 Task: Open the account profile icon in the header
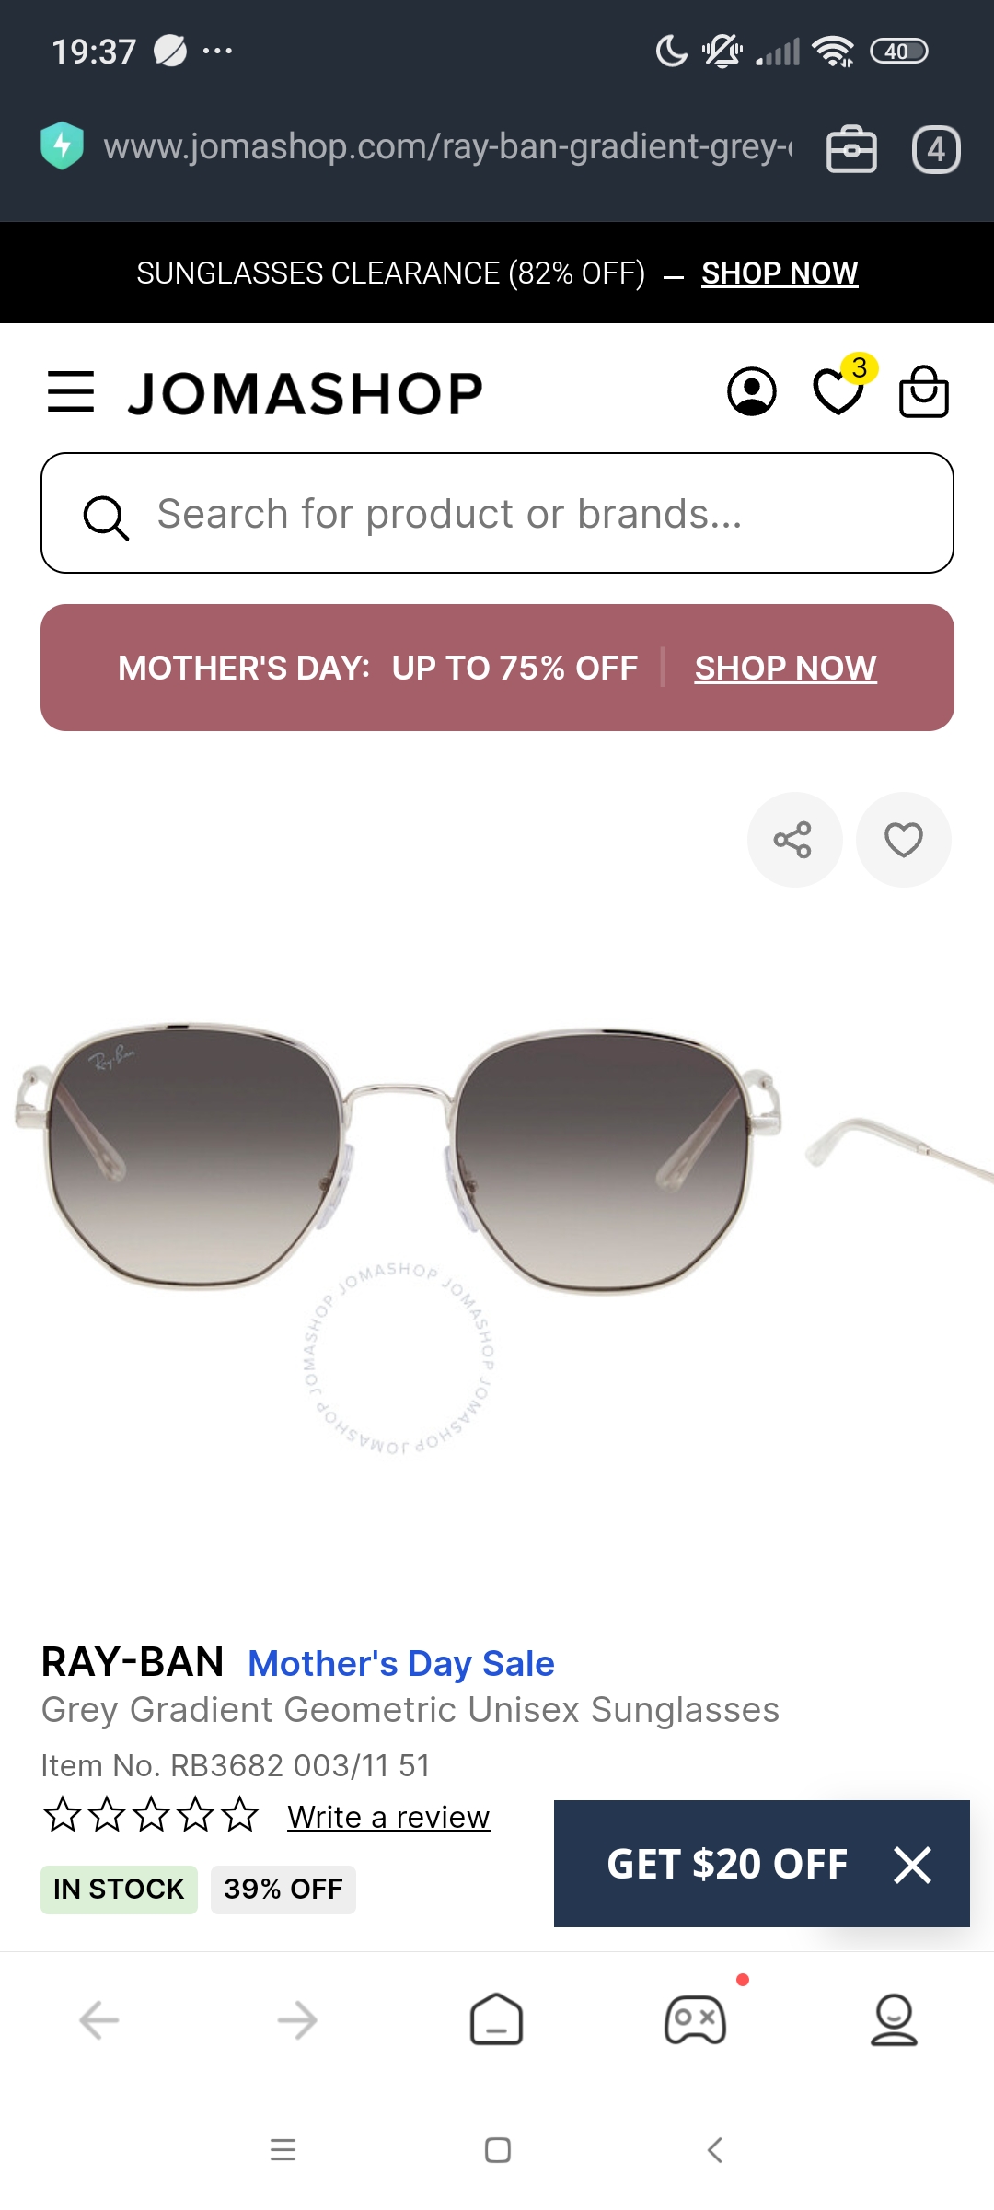(x=752, y=392)
